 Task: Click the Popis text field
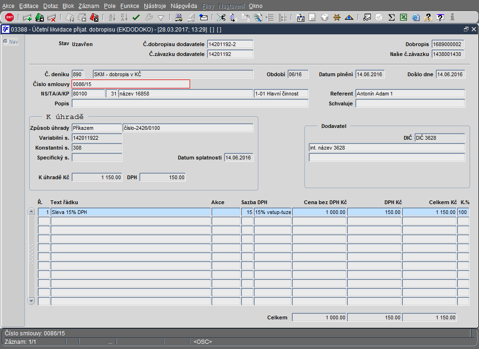[x=190, y=103]
